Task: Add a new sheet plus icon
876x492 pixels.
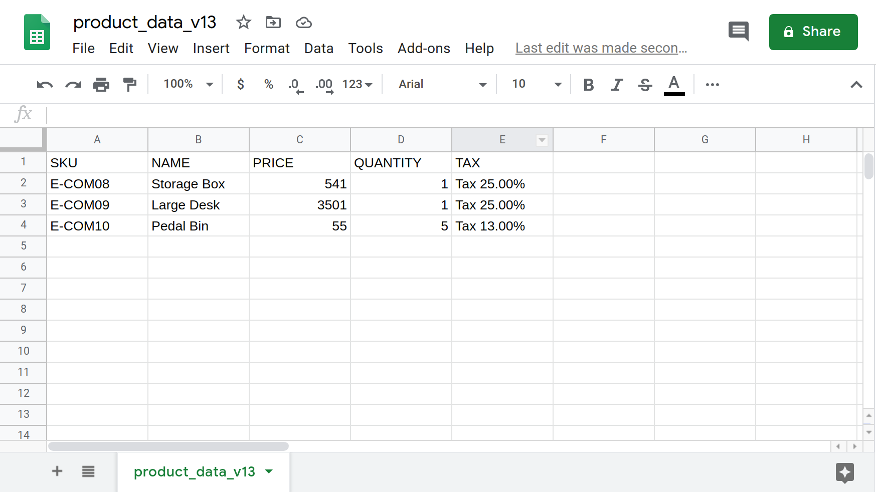Action: point(57,471)
